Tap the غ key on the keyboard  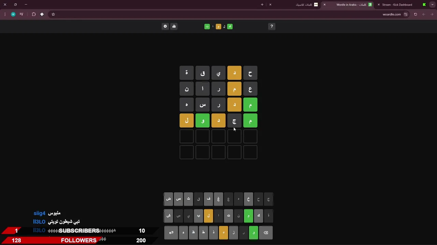[x=218, y=199]
